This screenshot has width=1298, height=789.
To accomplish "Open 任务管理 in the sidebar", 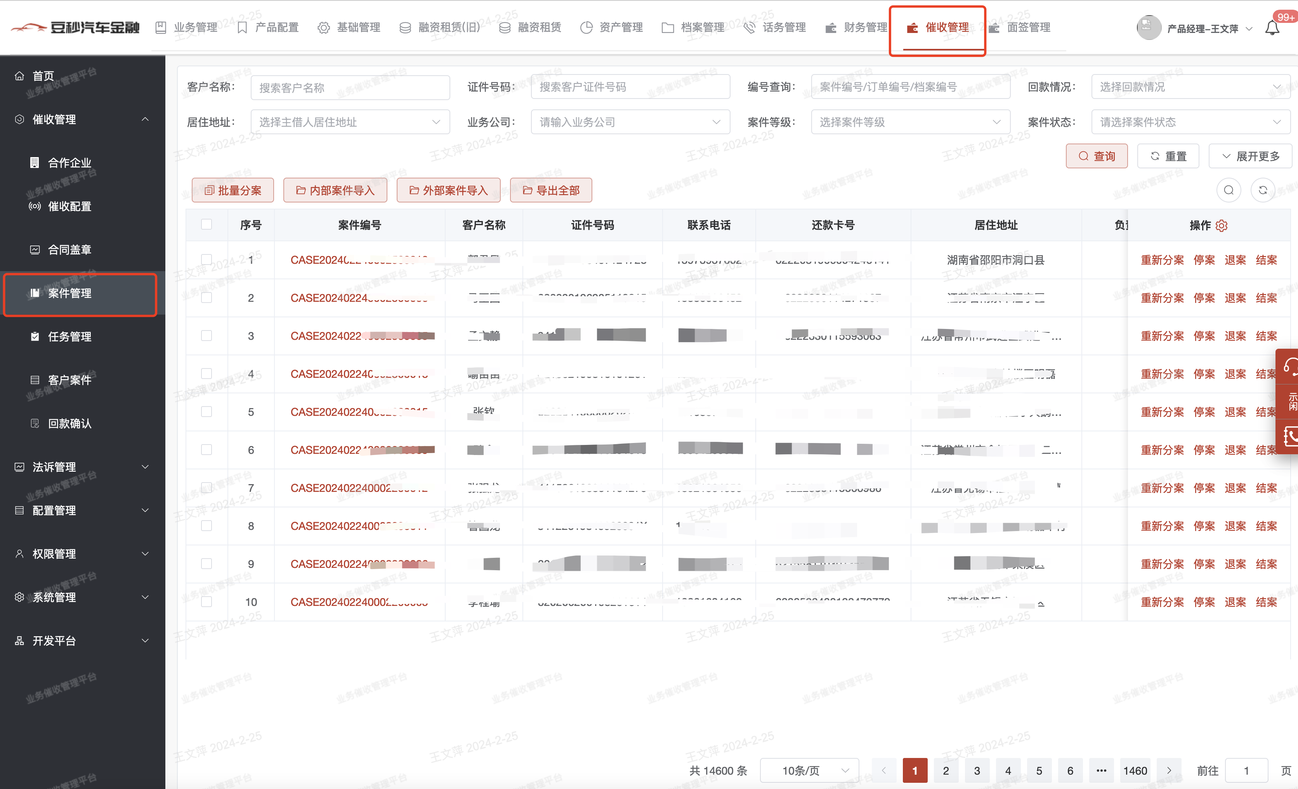I will (69, 336).
